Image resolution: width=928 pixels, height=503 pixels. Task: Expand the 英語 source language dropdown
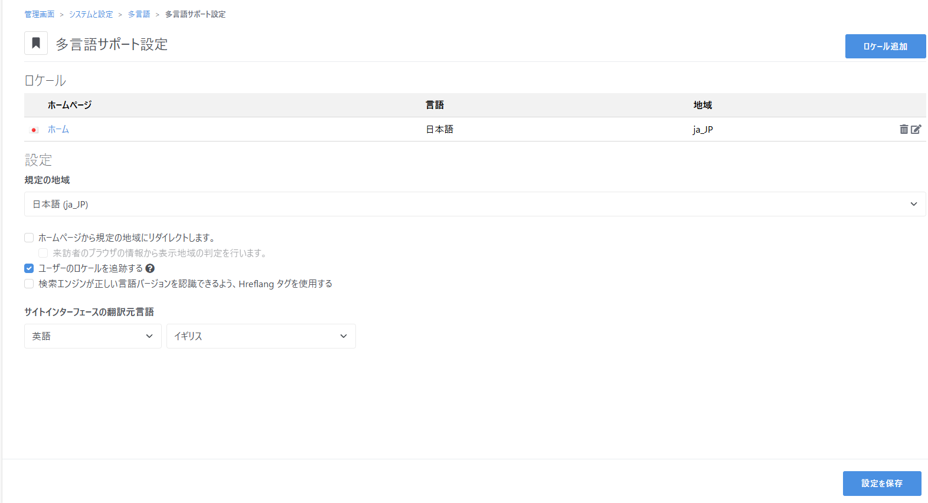[93, 336]
